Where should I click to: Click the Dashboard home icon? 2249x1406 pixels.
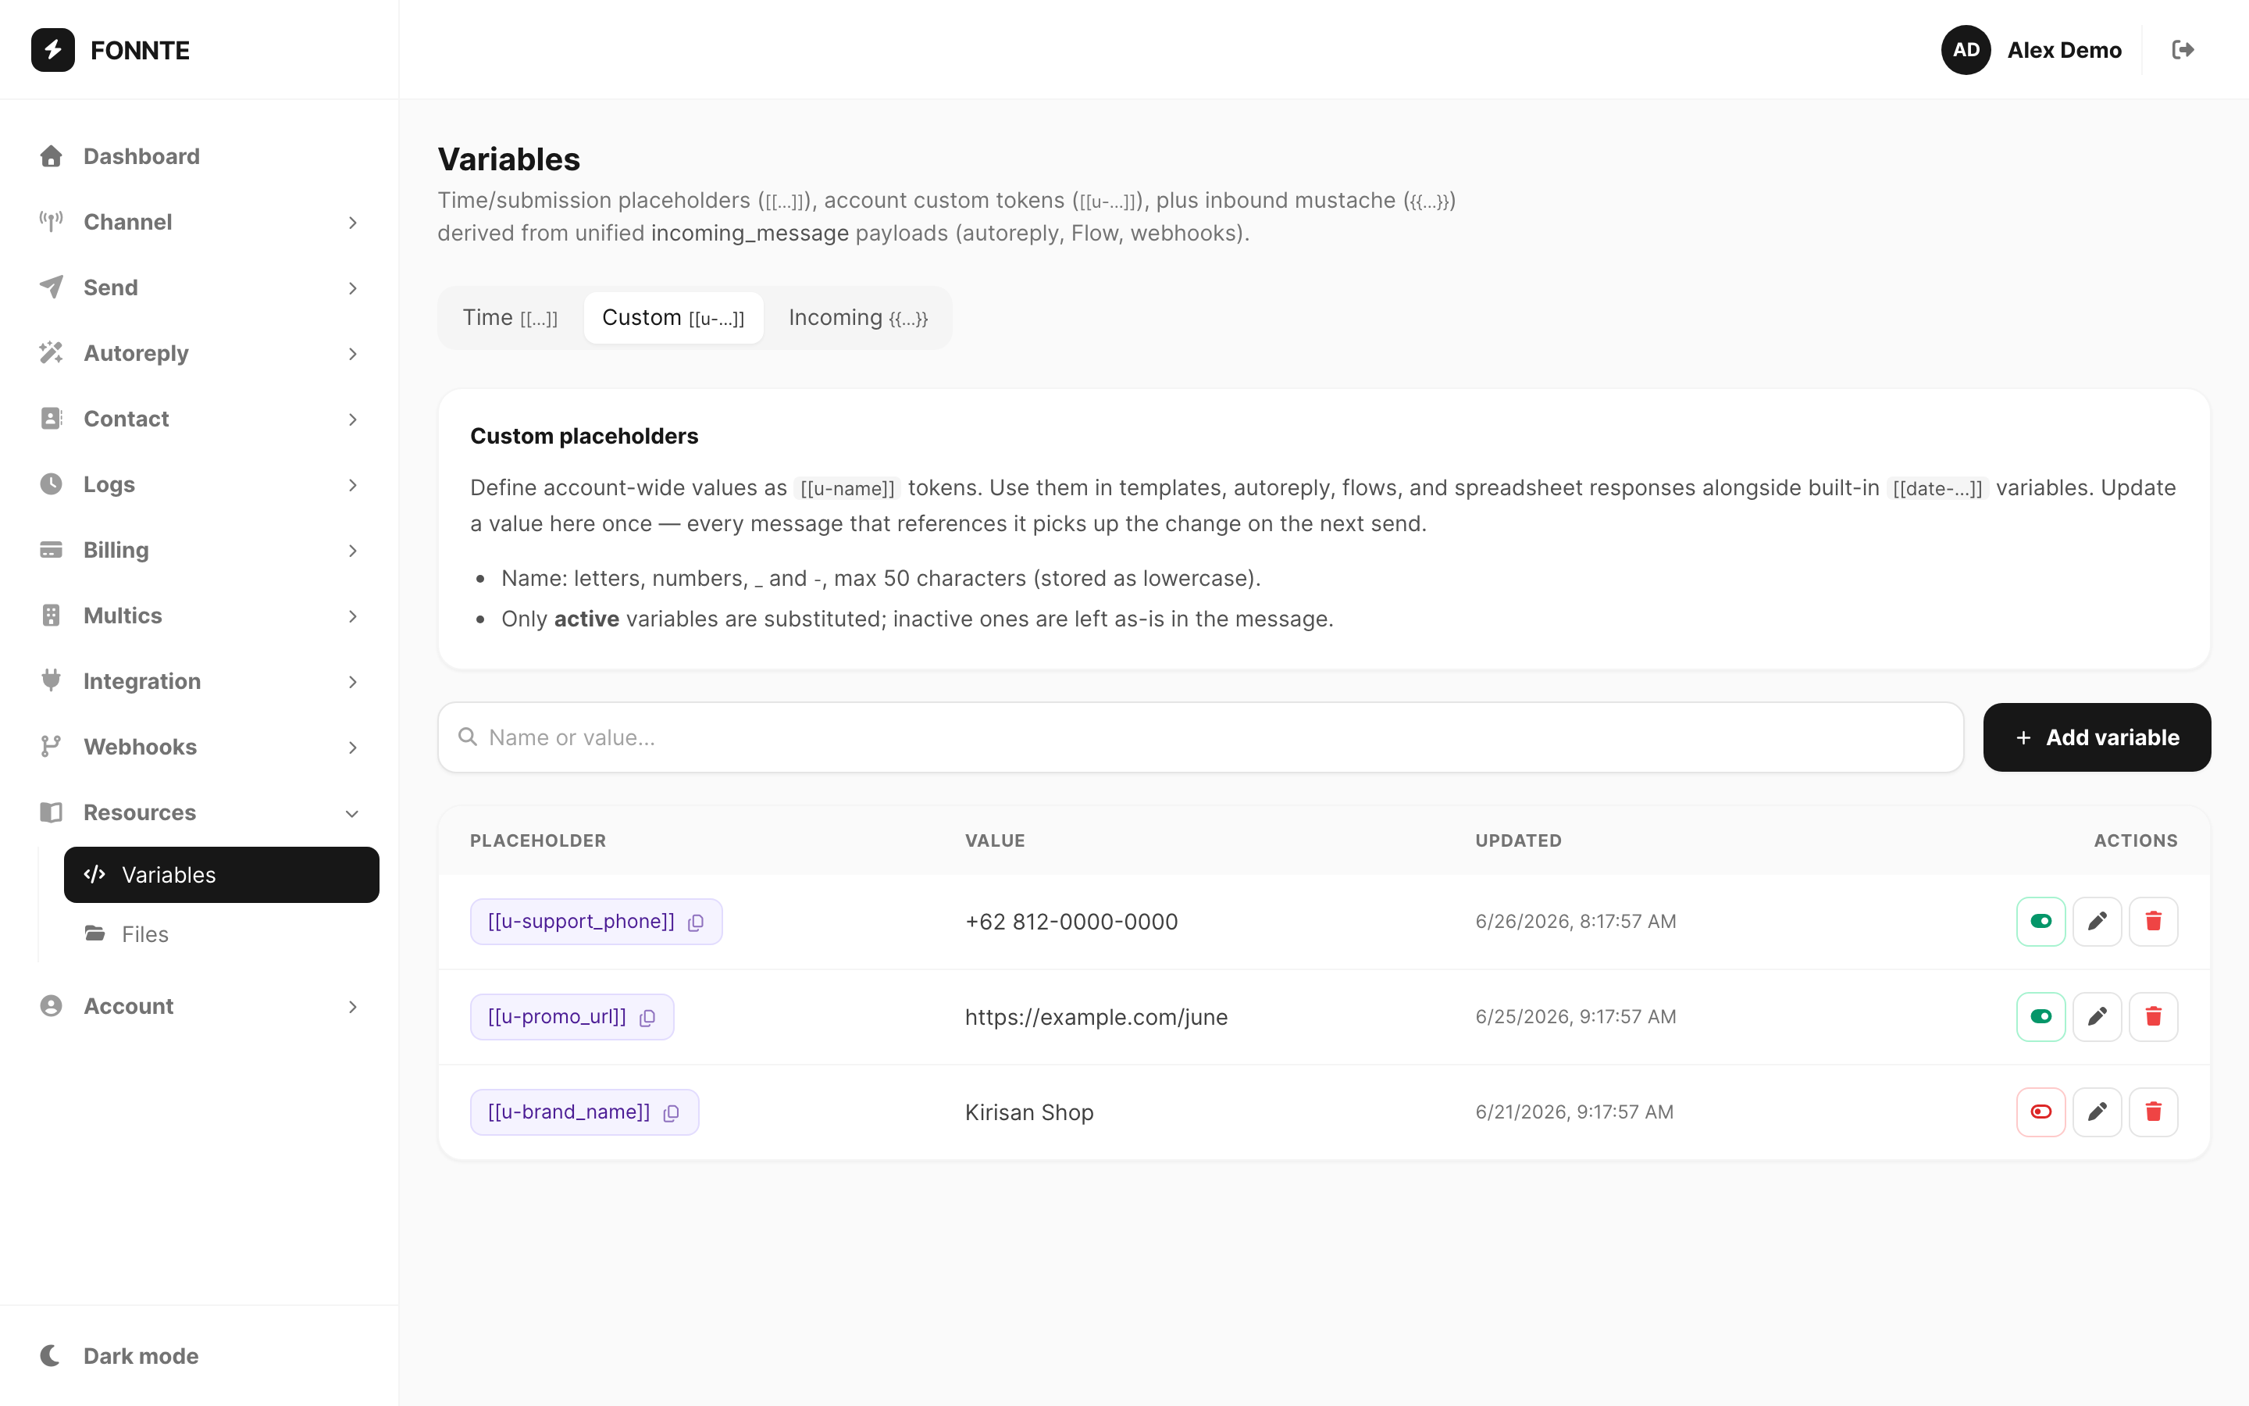[51, 156]
